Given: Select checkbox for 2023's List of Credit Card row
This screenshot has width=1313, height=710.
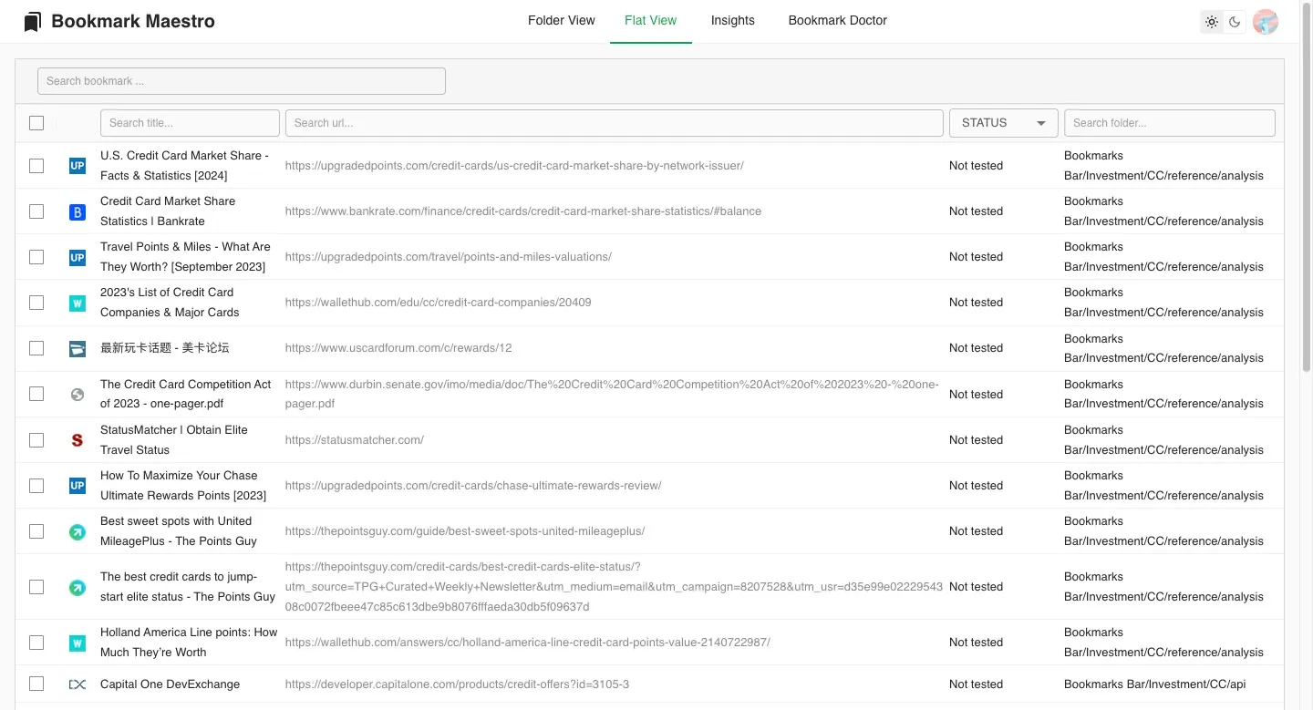Looking at the screenshot, I should point(36,303).
